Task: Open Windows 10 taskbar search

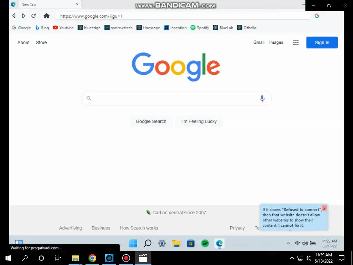Action: click(25, 258)
